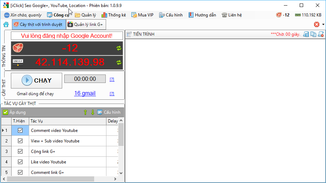Open the Liên hệ menu
This screenshot has height=183, width=326.
pos(232,15)
